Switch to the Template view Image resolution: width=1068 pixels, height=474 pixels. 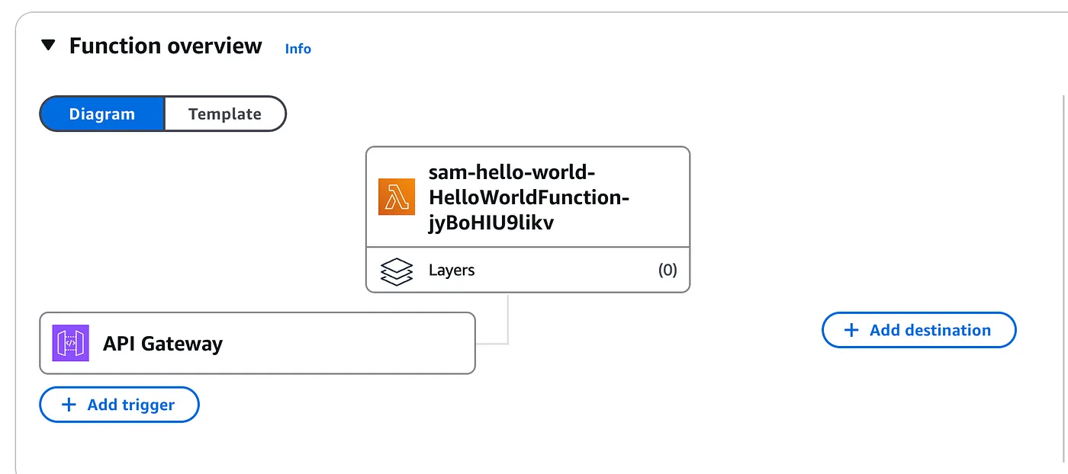click(225, 114)
